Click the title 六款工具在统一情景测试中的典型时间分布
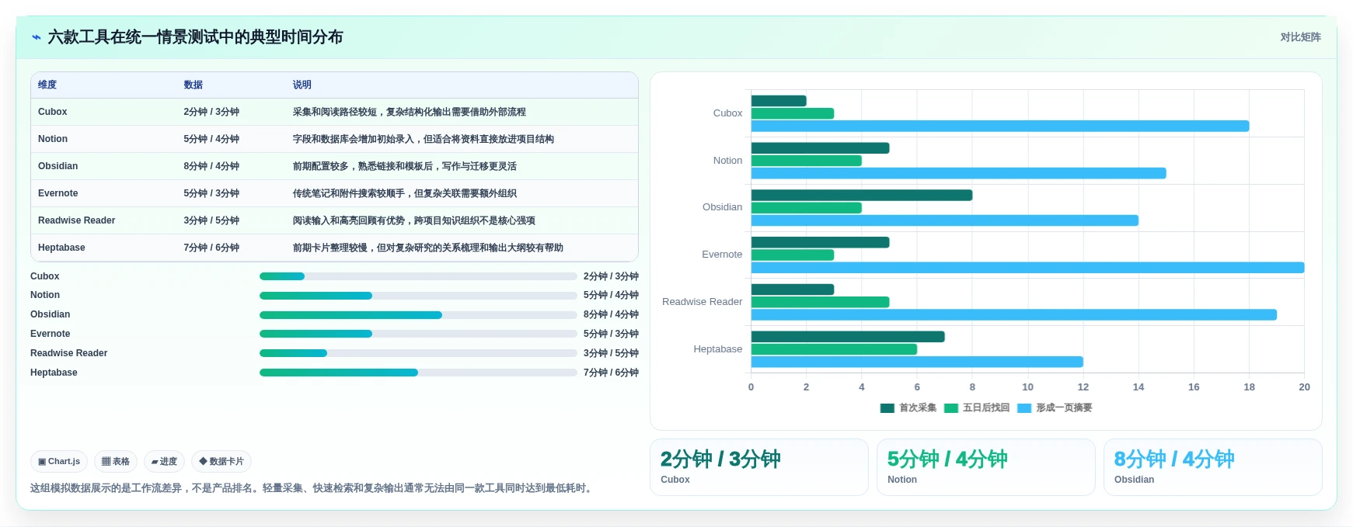The image size is (1353, 527). tap(195, 37)
